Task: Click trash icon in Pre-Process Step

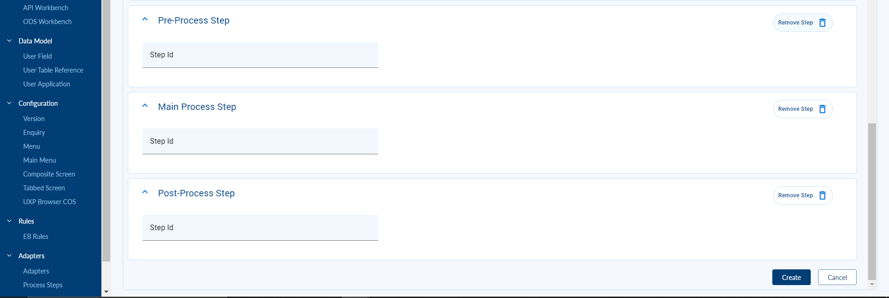Action: point(822,23)
